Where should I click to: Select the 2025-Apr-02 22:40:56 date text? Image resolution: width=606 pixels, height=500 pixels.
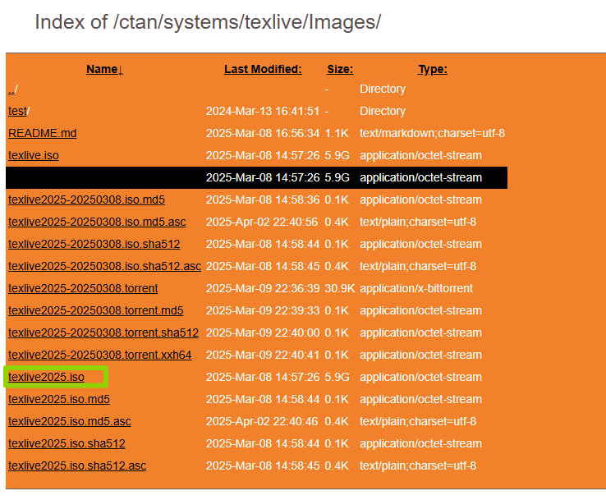pyautogui.click(x=262, y=222)
